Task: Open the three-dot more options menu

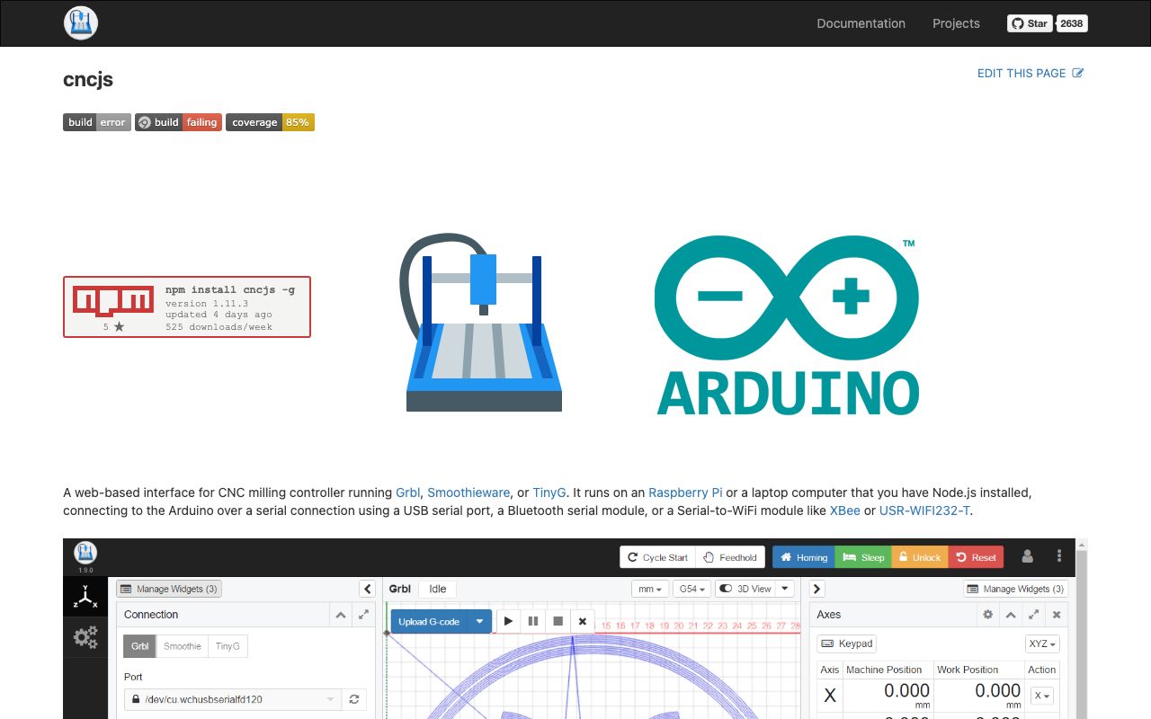Action: pos(1059,556)
